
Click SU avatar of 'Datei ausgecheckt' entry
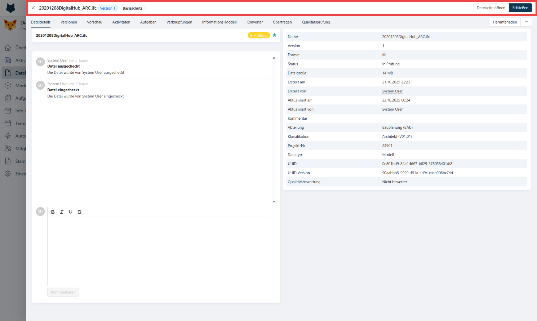point(40,62)
